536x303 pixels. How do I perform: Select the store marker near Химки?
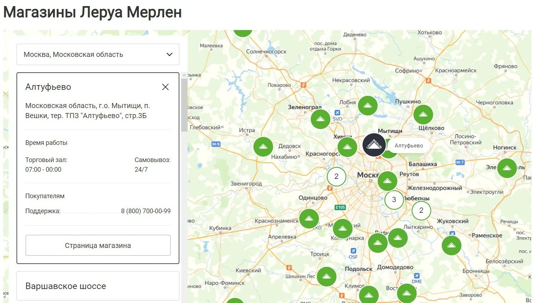347,147
